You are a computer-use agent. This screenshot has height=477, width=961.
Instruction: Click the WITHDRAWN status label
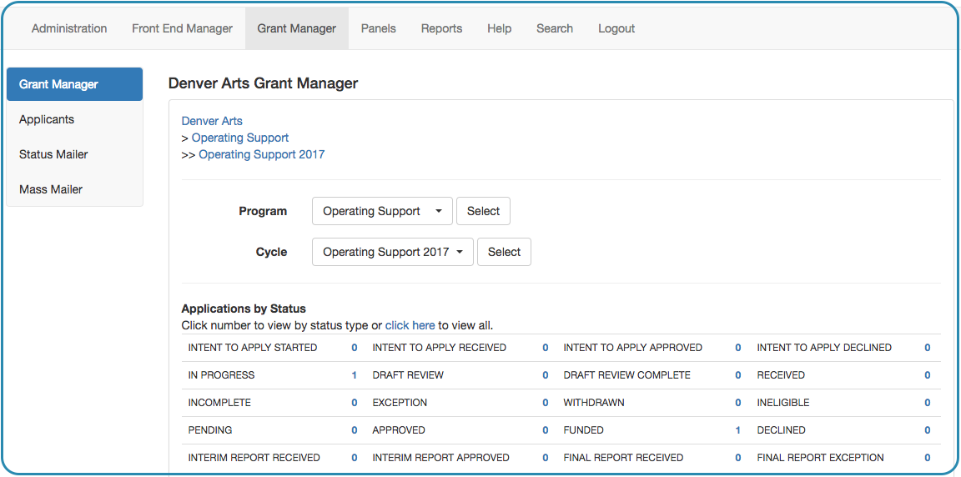tap(594, 402)
